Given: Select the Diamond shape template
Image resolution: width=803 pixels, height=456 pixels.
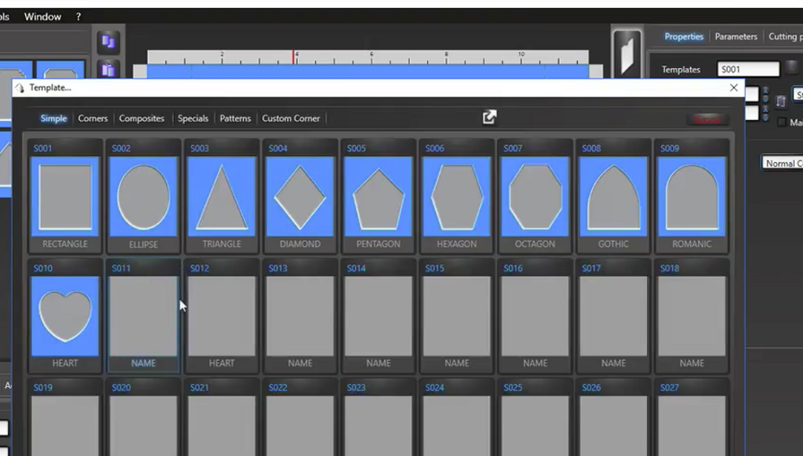Looking at the screenshot, I should (300, 197).
